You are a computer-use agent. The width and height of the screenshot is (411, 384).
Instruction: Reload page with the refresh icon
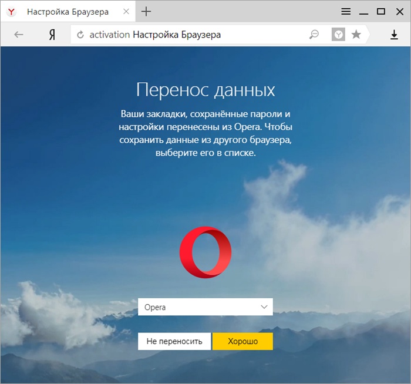pyautogui.click(x=80, y=34)
